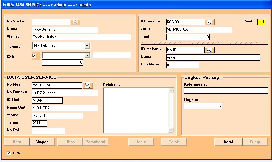Click the KSG numeric field showing 0
Screen dimensions: 272x162
62,63
